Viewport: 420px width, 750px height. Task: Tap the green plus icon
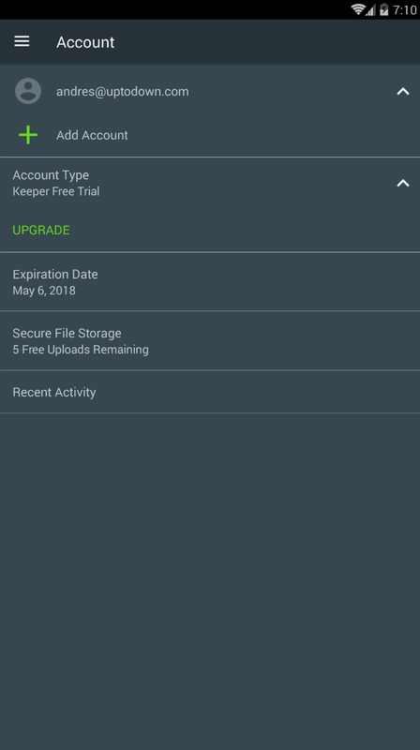[28, 135]
